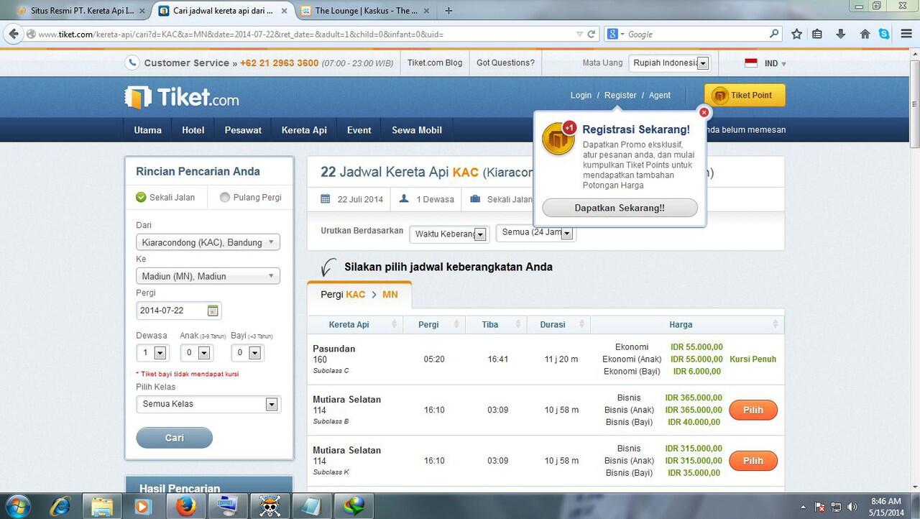Show hidden tray icons arrow

click(803, 507)
